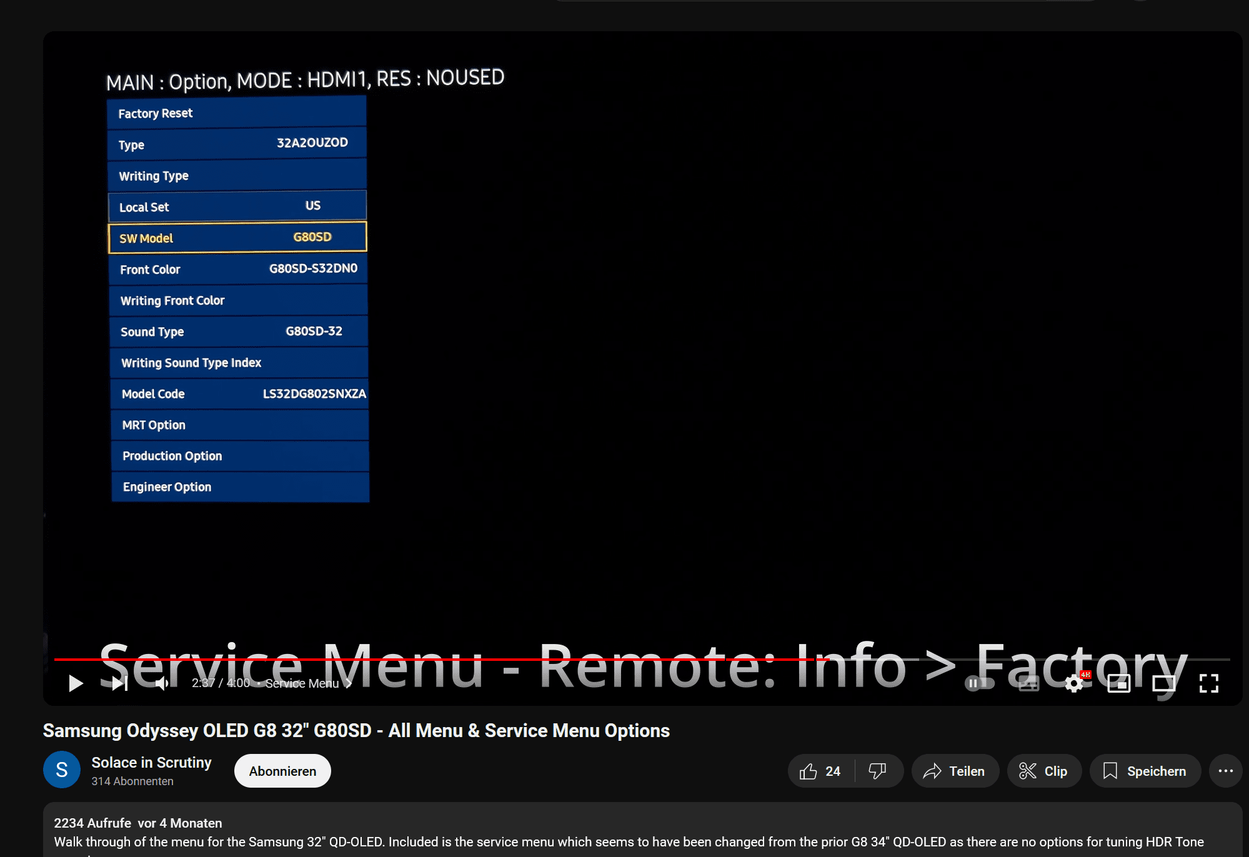This screenshot has width=1249, height=857.
Task: Click the 2234 Aufrufe view count
Action: (92, 823)
